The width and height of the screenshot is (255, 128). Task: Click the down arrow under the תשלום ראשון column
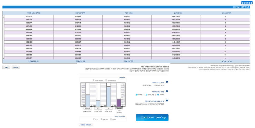point(84,106)
